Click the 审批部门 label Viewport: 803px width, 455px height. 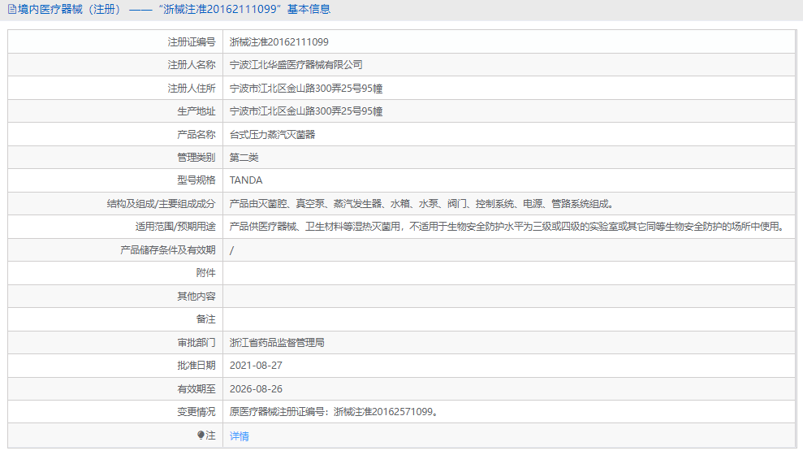[x=196, y=343]
